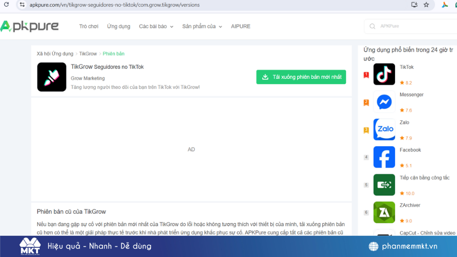The image size is (457, 257).
Task: Click the AD placeholder area
Action: (191, 149)
